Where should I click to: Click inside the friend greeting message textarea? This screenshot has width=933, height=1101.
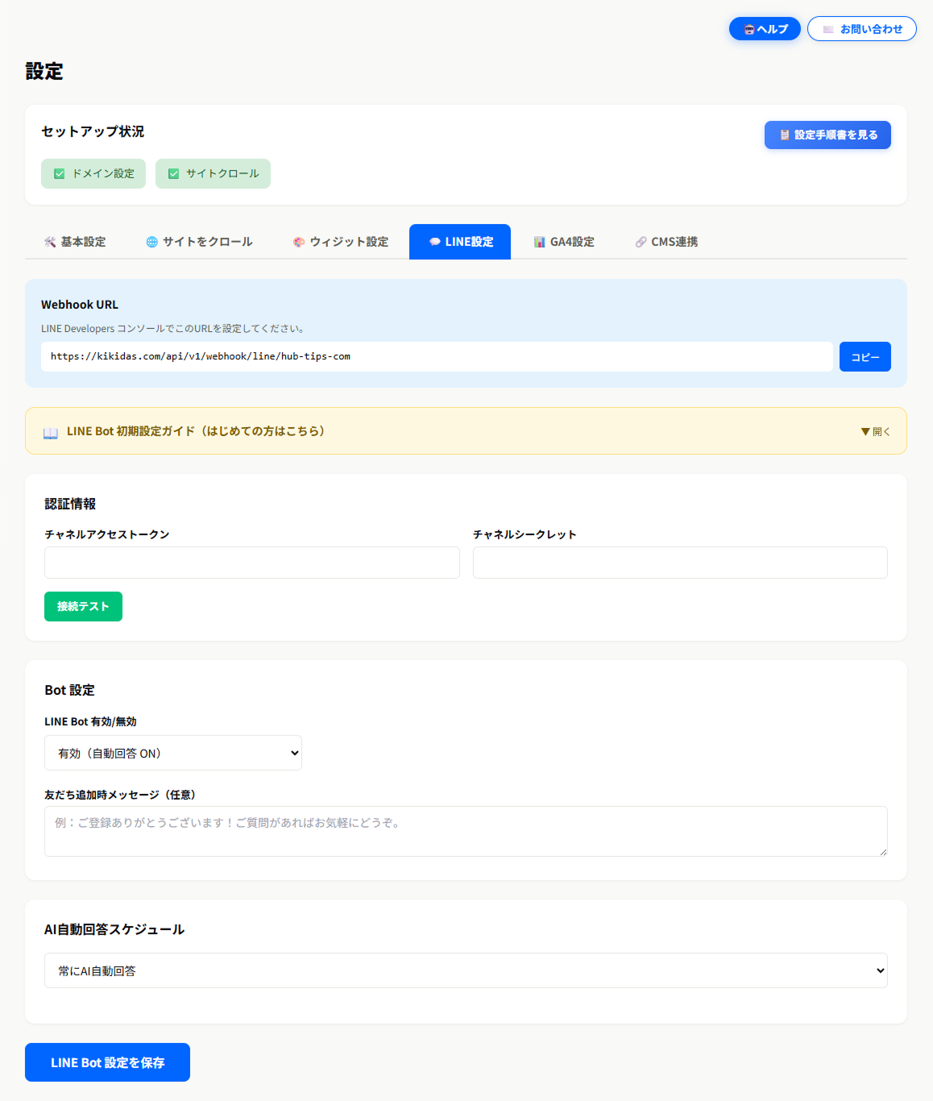pos(465,831)
